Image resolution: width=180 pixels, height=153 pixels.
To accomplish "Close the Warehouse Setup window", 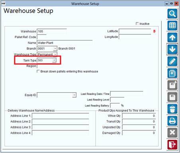I will click(176, 4).
